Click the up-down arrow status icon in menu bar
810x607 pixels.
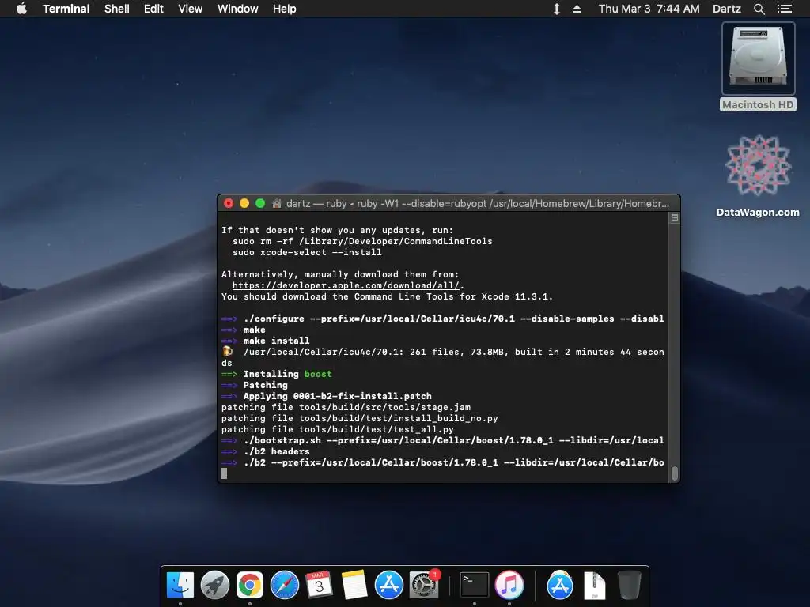(556, 9)
